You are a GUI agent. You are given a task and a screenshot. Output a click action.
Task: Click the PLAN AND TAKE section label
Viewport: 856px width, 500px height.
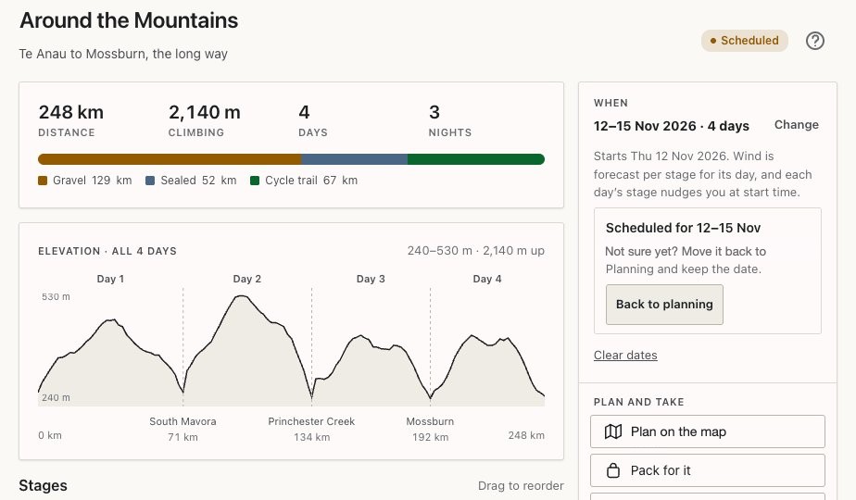(638, 402)
